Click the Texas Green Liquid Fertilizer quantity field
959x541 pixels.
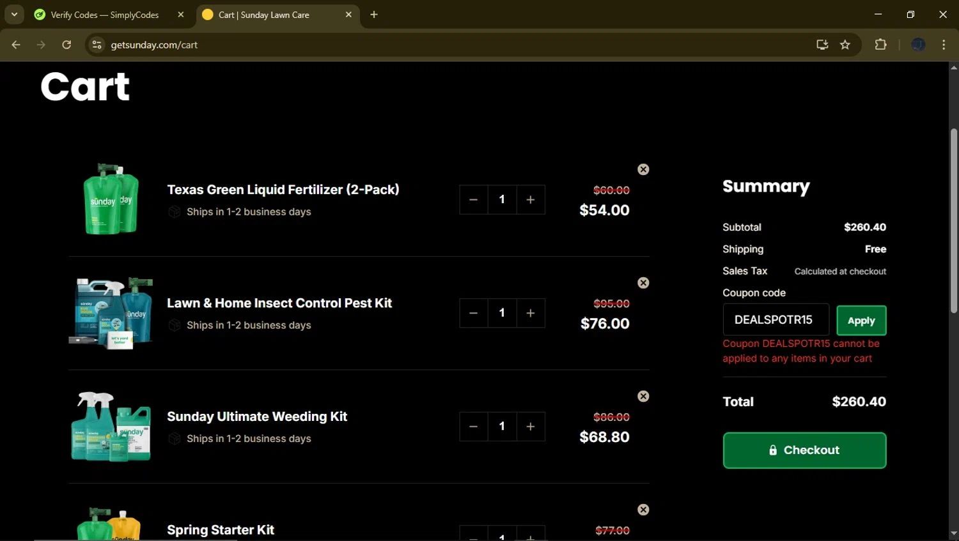502,200
